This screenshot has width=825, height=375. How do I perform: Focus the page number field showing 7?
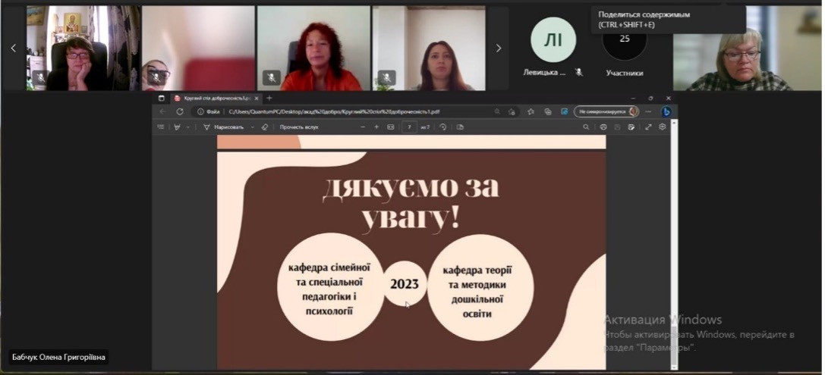409,127
